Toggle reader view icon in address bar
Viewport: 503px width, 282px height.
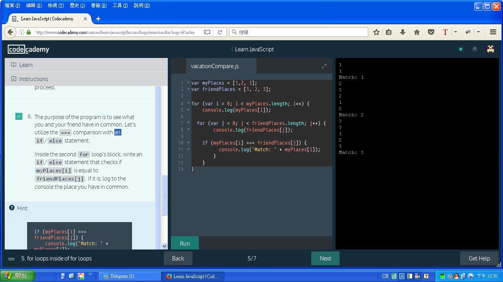click(x=207, y=32)
